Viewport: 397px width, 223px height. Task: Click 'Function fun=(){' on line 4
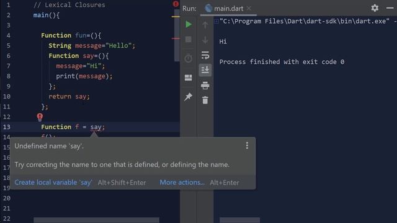(x=71, y=35)
